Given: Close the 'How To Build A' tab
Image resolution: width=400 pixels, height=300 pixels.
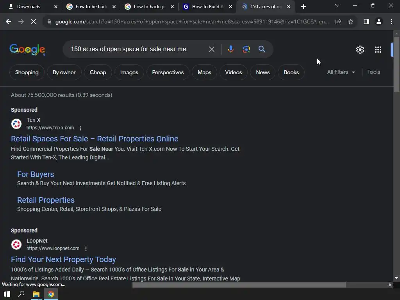Looking at the screenshot, I should pyautogui.click(x=230, y=7).
